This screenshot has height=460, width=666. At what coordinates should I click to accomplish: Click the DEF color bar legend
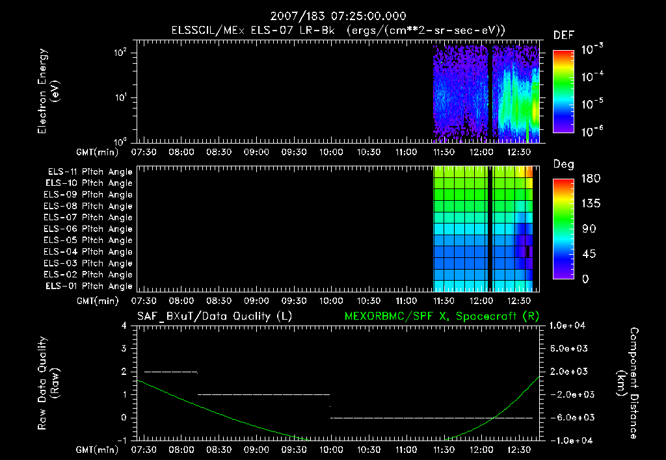coord(563,91)
